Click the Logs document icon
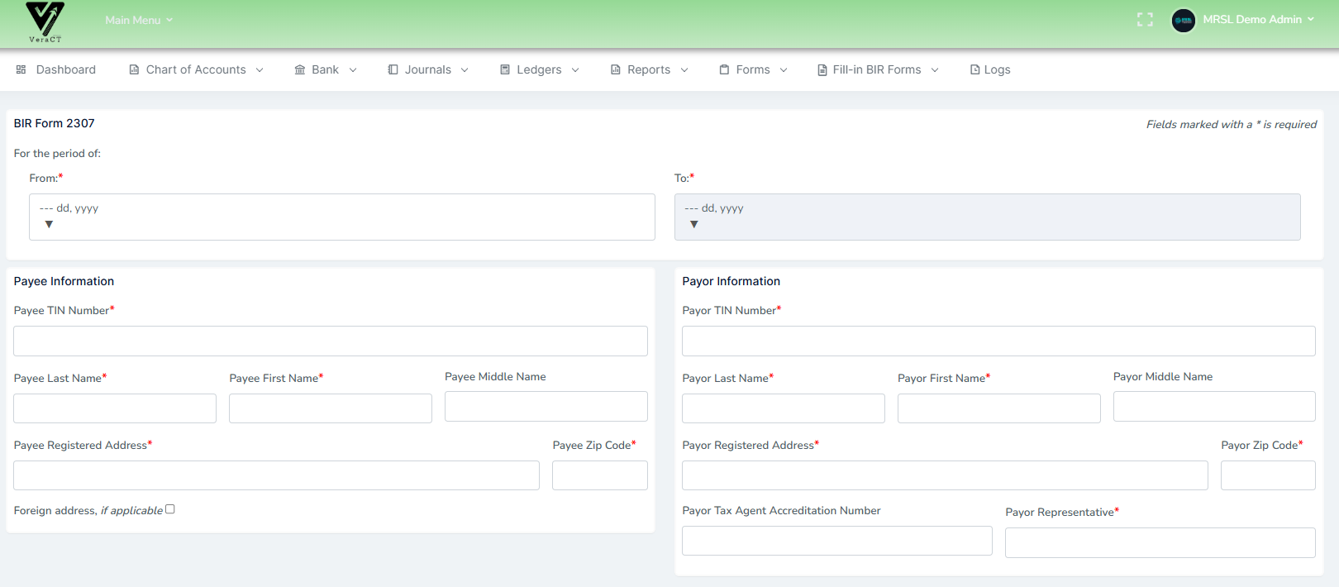 pos(974,69)
